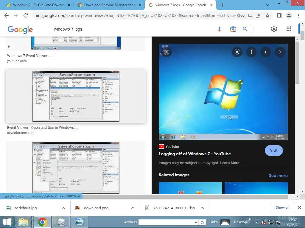Screen dimensions: 305x228
Task: Expand the Desktop toolbar chevron
Action: tap(250, 219)
